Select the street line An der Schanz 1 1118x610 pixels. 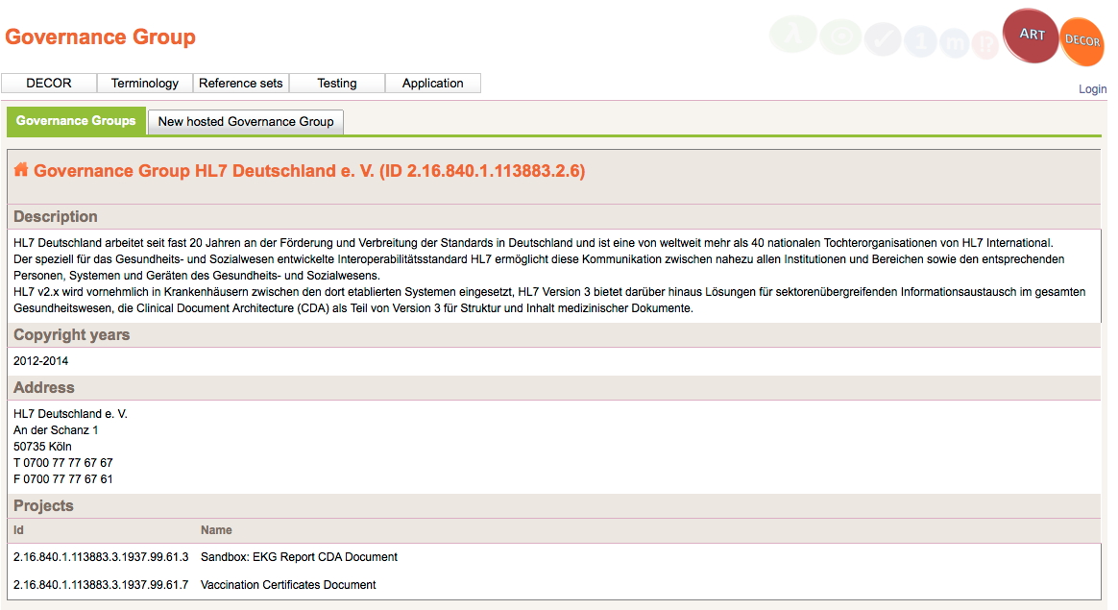[x=56, y=430]
